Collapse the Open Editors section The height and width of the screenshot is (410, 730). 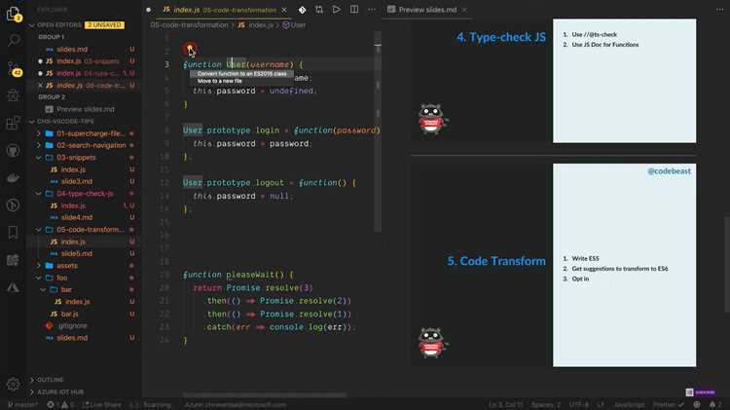tap(32, 25)
